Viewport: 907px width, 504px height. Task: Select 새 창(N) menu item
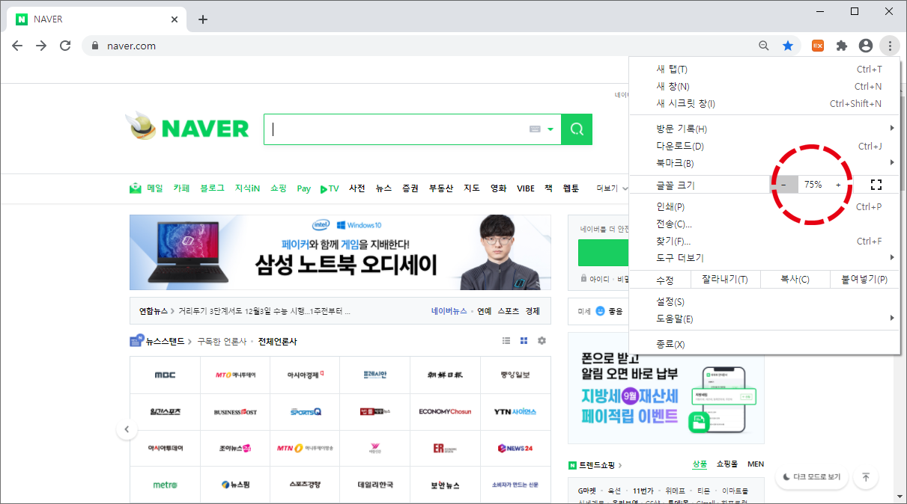(x=764, y=86)
